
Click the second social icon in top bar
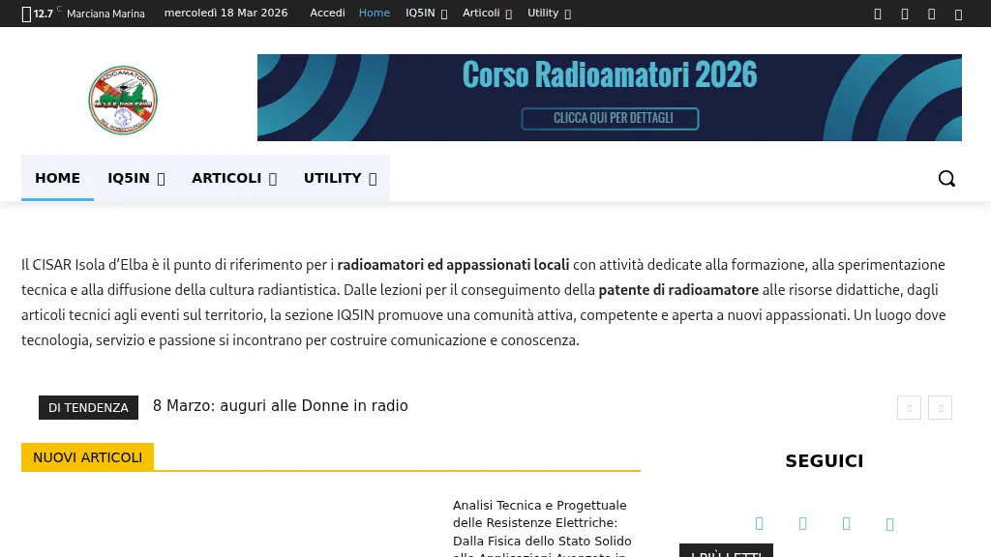coord(904,14)
